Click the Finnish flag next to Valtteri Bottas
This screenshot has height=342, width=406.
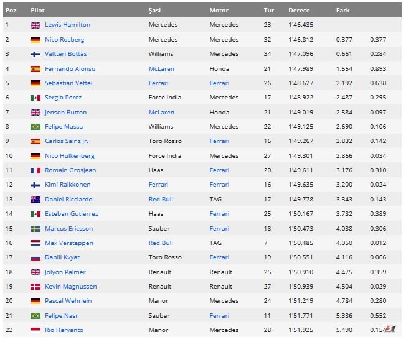[x=35, y=54]
